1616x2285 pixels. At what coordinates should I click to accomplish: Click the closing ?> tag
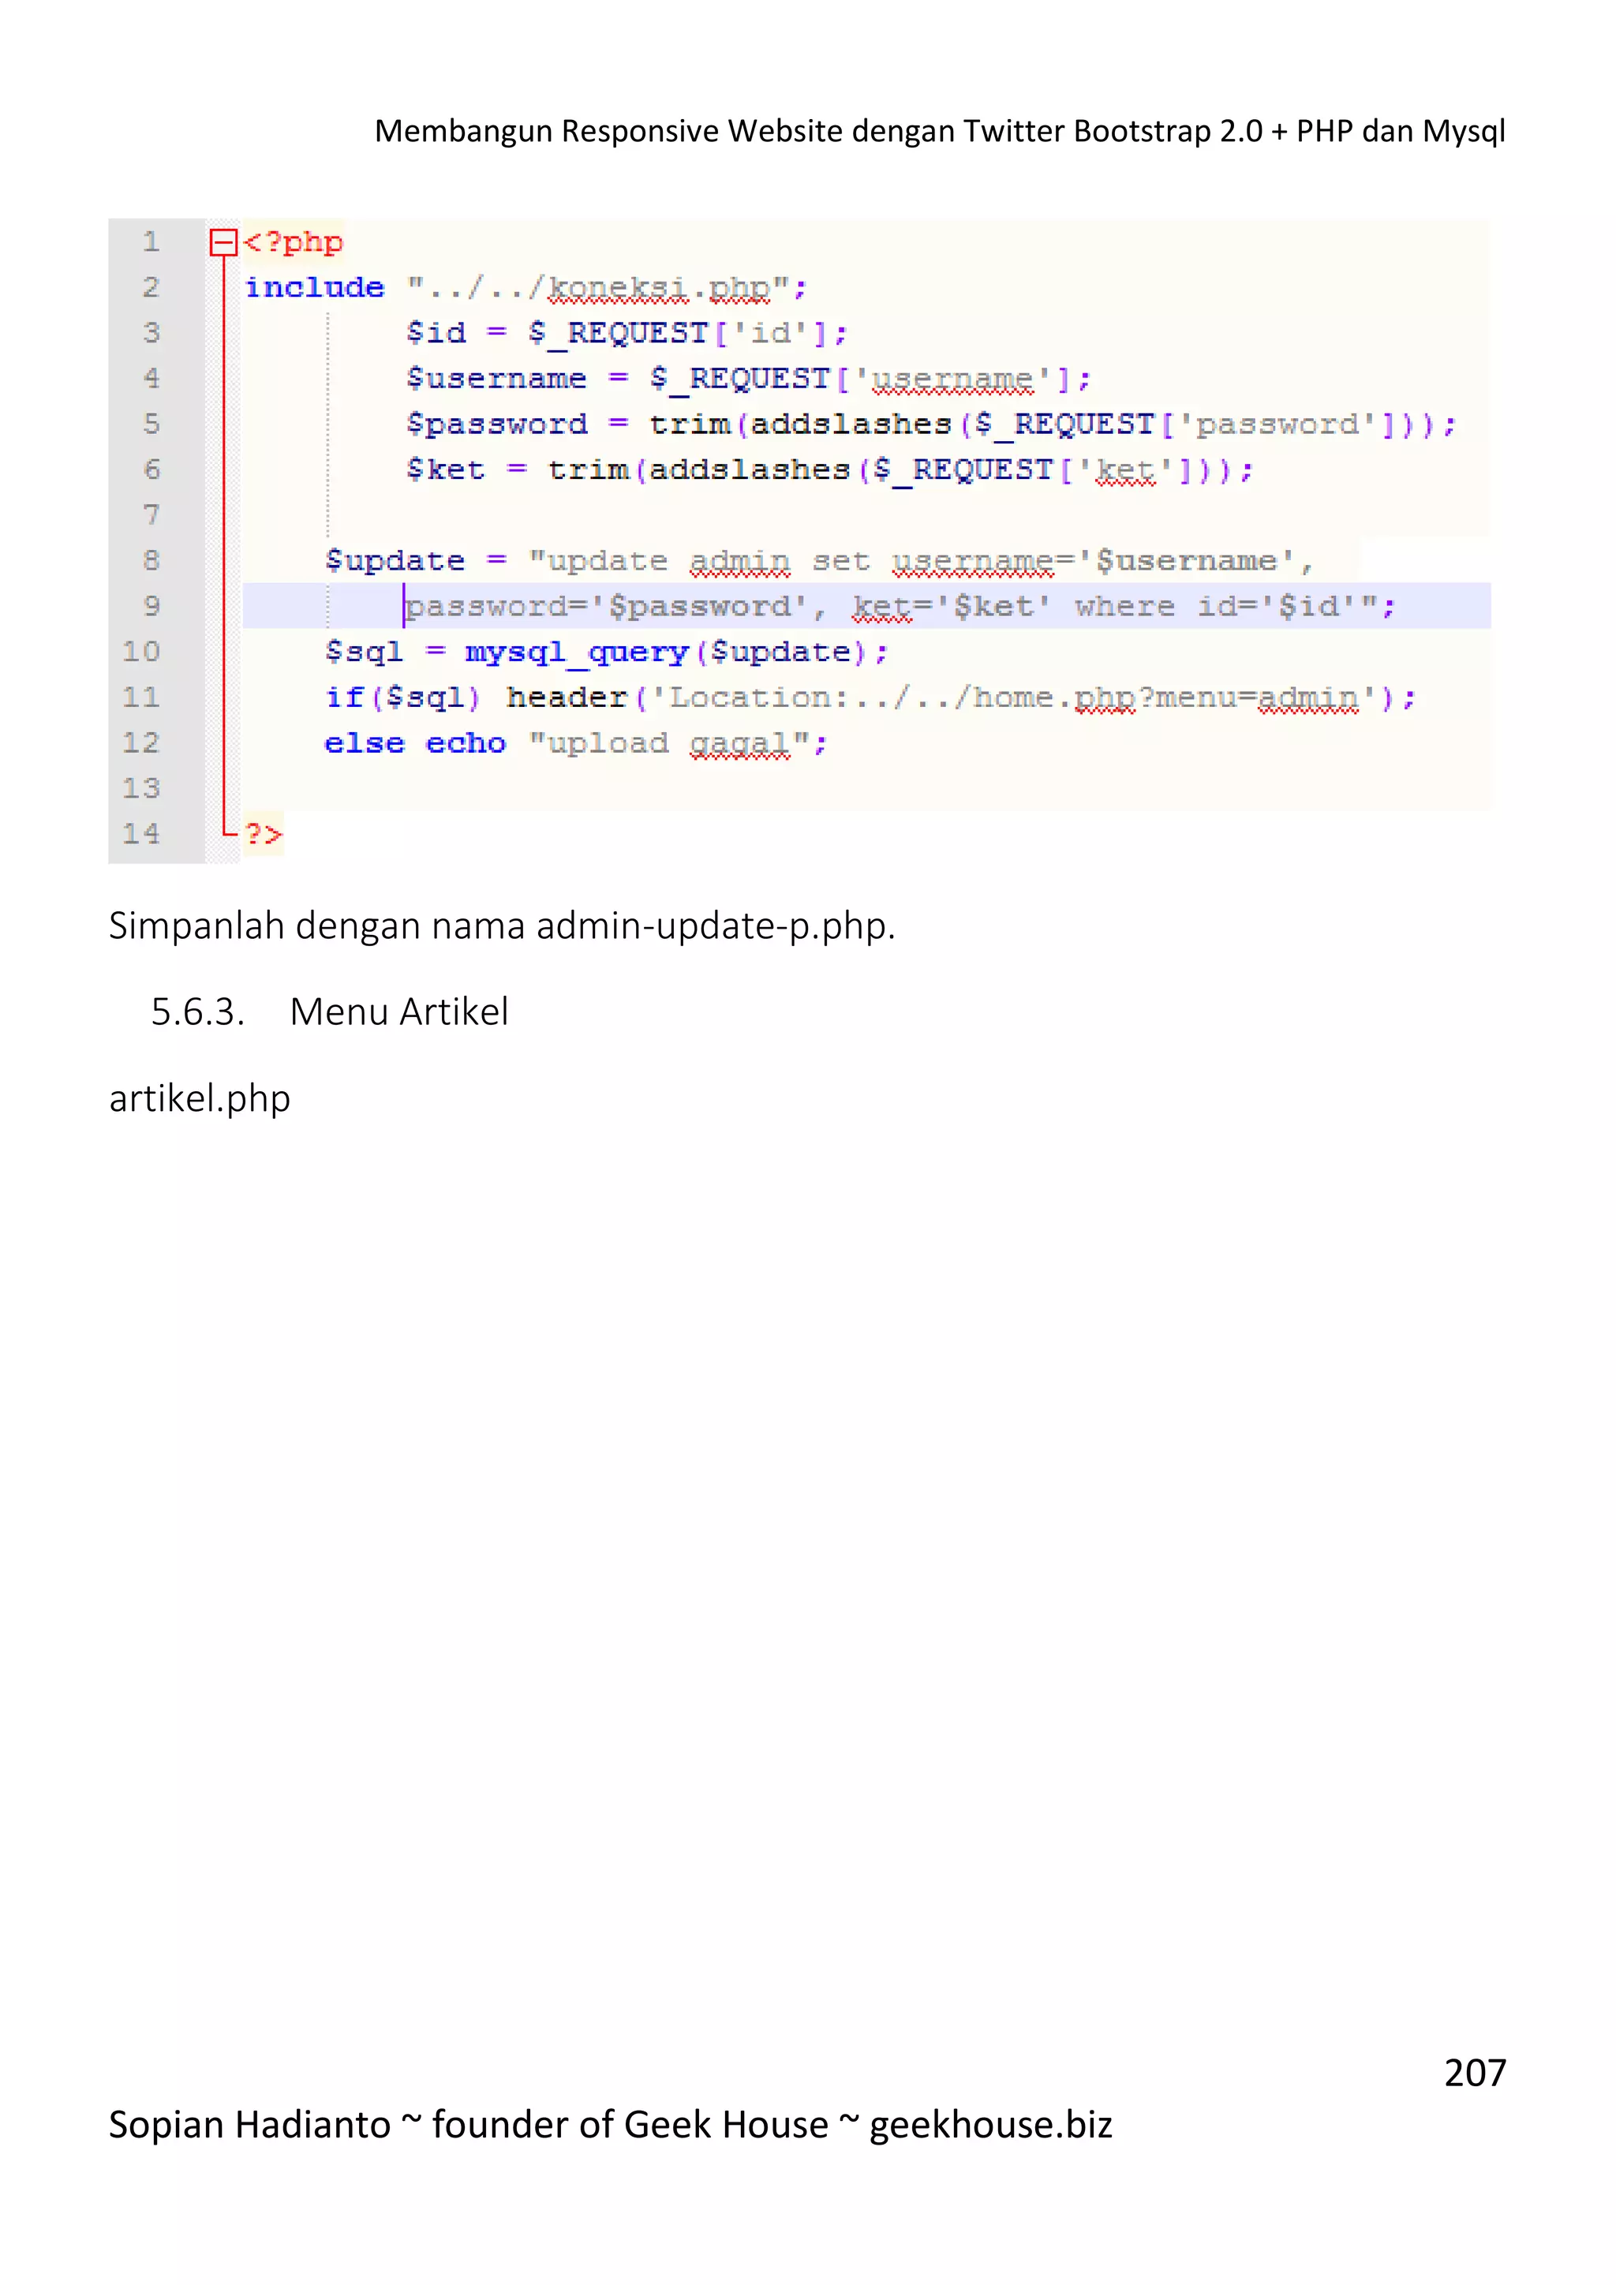[264, 833]
